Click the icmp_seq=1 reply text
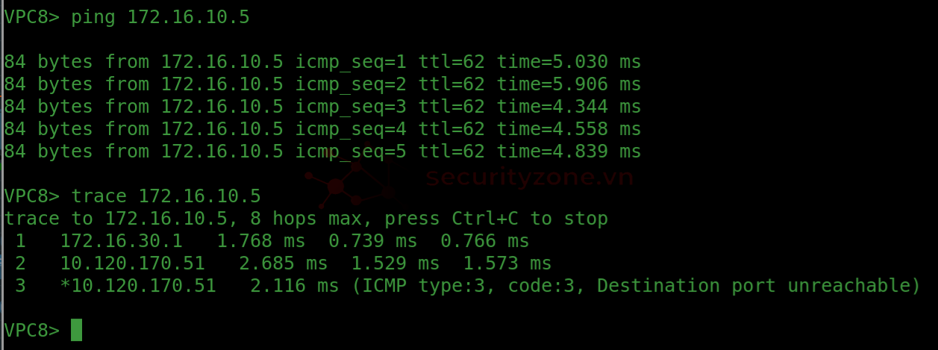The image size is (938, 350). coord(351,62)
